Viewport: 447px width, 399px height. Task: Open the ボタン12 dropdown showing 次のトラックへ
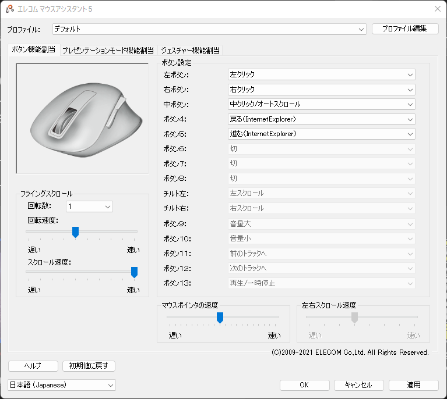pos(322,268)
